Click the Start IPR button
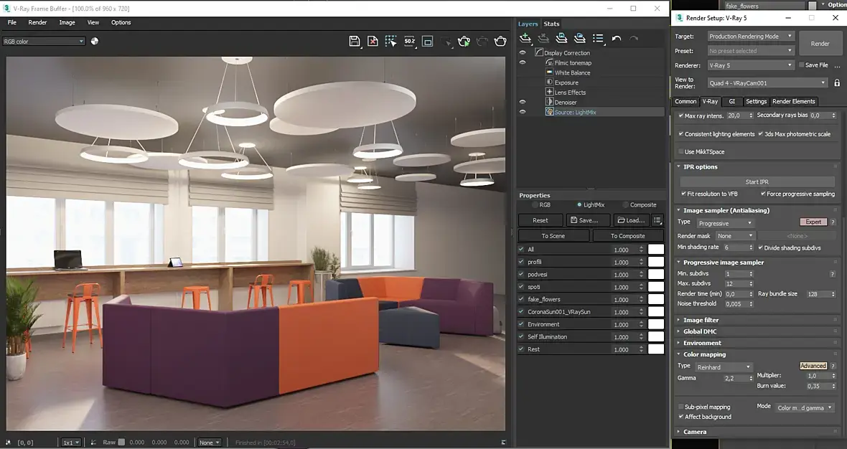Viewport: 847px width, 449px height. pyautogui.click(x=757, y=182)
